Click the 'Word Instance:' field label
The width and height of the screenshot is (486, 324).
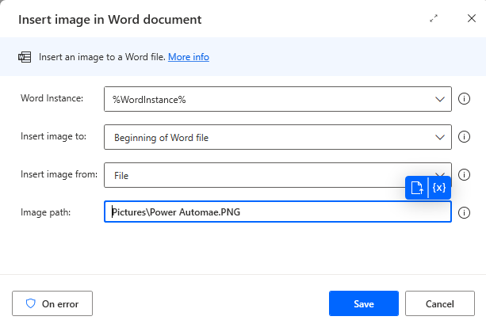(x=53, y=99)
